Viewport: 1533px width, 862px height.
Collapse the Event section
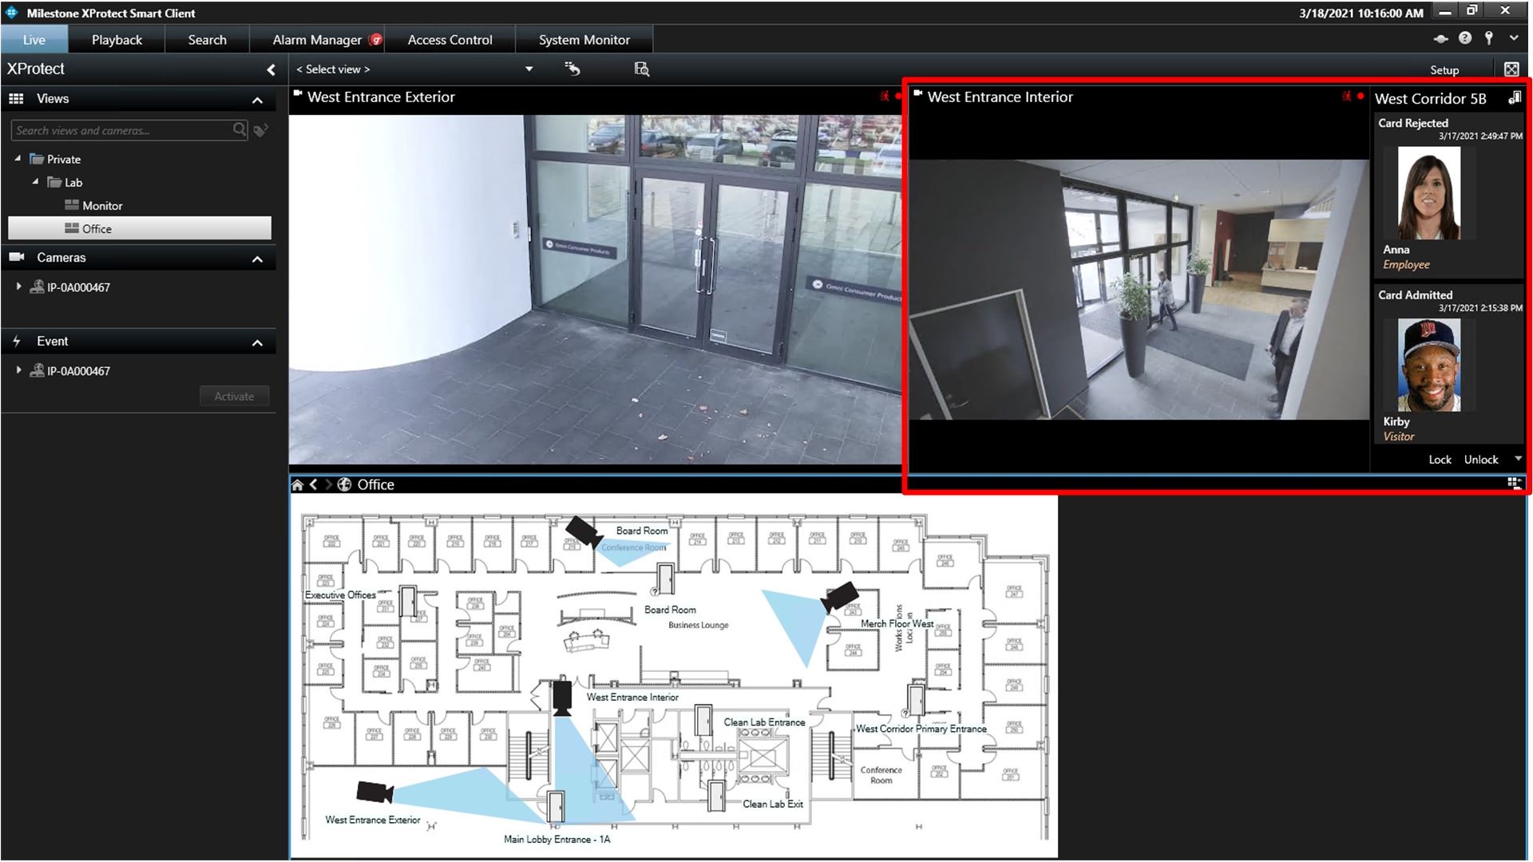coord(257,342)
